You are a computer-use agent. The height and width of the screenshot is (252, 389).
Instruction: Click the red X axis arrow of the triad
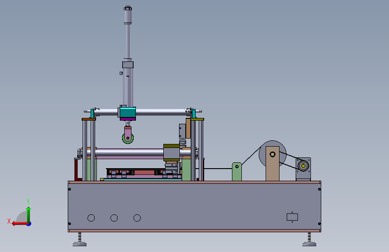point(19,223)
